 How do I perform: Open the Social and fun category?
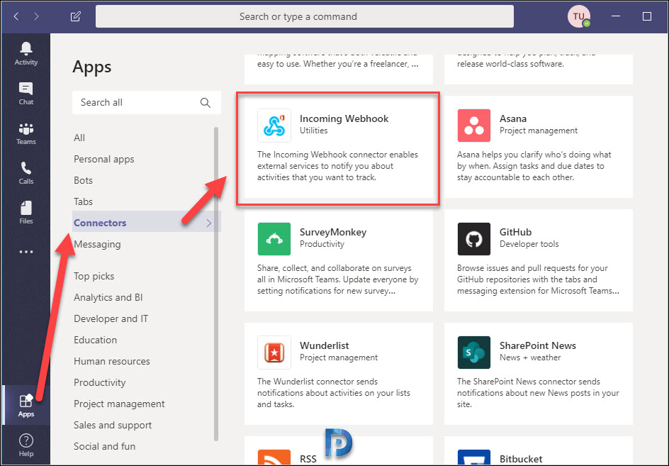(105, 446)
